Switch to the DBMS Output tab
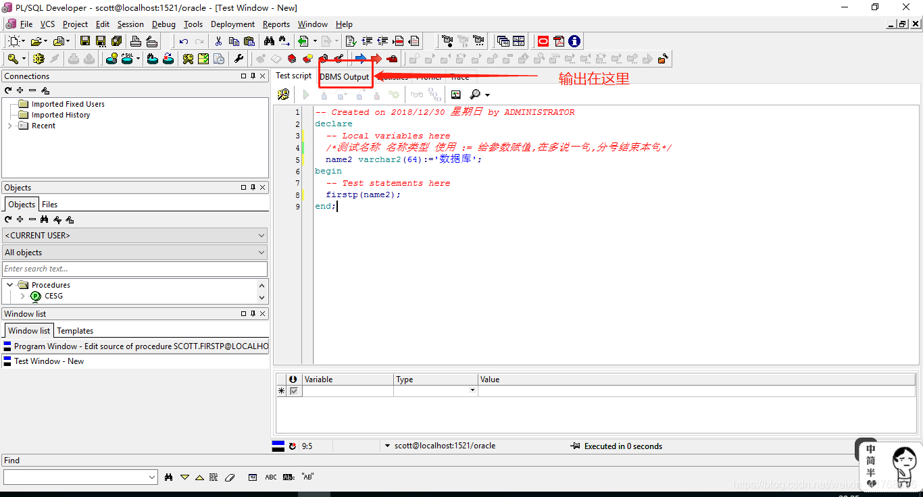The height and width of the screenshot is (497, 923). point(345,77)
